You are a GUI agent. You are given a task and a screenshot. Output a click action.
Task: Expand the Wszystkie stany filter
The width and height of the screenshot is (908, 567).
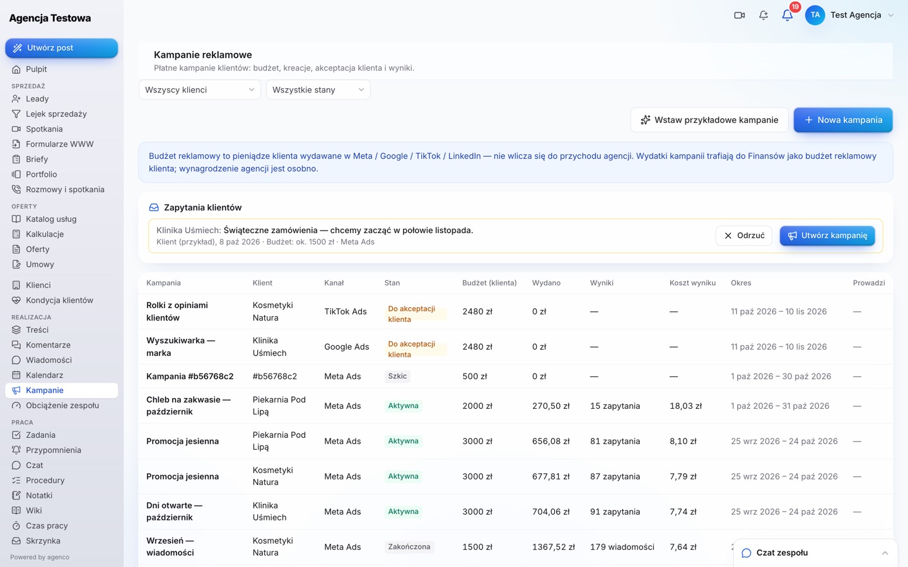pyautogui.click(x=318, y=89)
